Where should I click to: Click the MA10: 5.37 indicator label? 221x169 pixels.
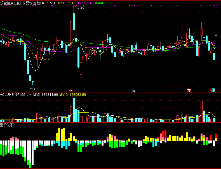coord(67,3)
